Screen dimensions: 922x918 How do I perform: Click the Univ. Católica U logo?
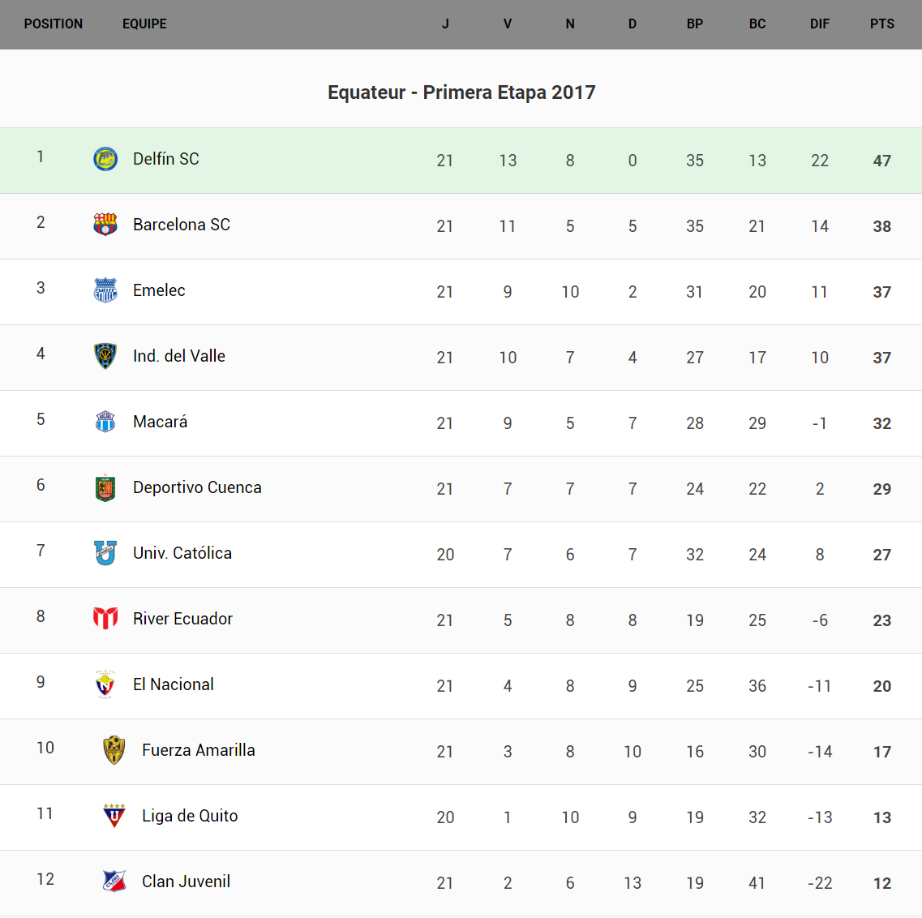105,553
